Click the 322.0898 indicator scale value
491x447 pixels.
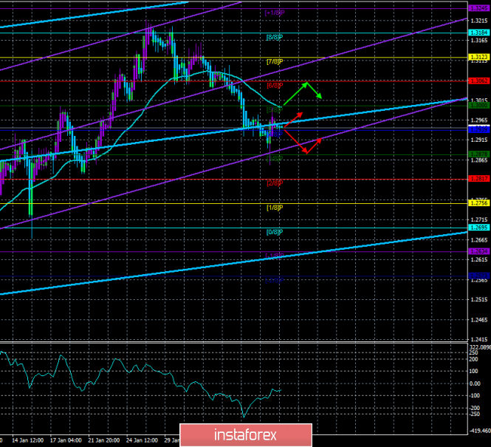point(480,347)
